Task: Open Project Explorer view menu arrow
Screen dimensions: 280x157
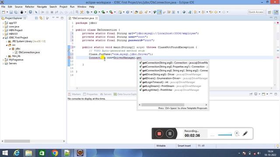Action: pyautogui.click(x=53, y=18)
